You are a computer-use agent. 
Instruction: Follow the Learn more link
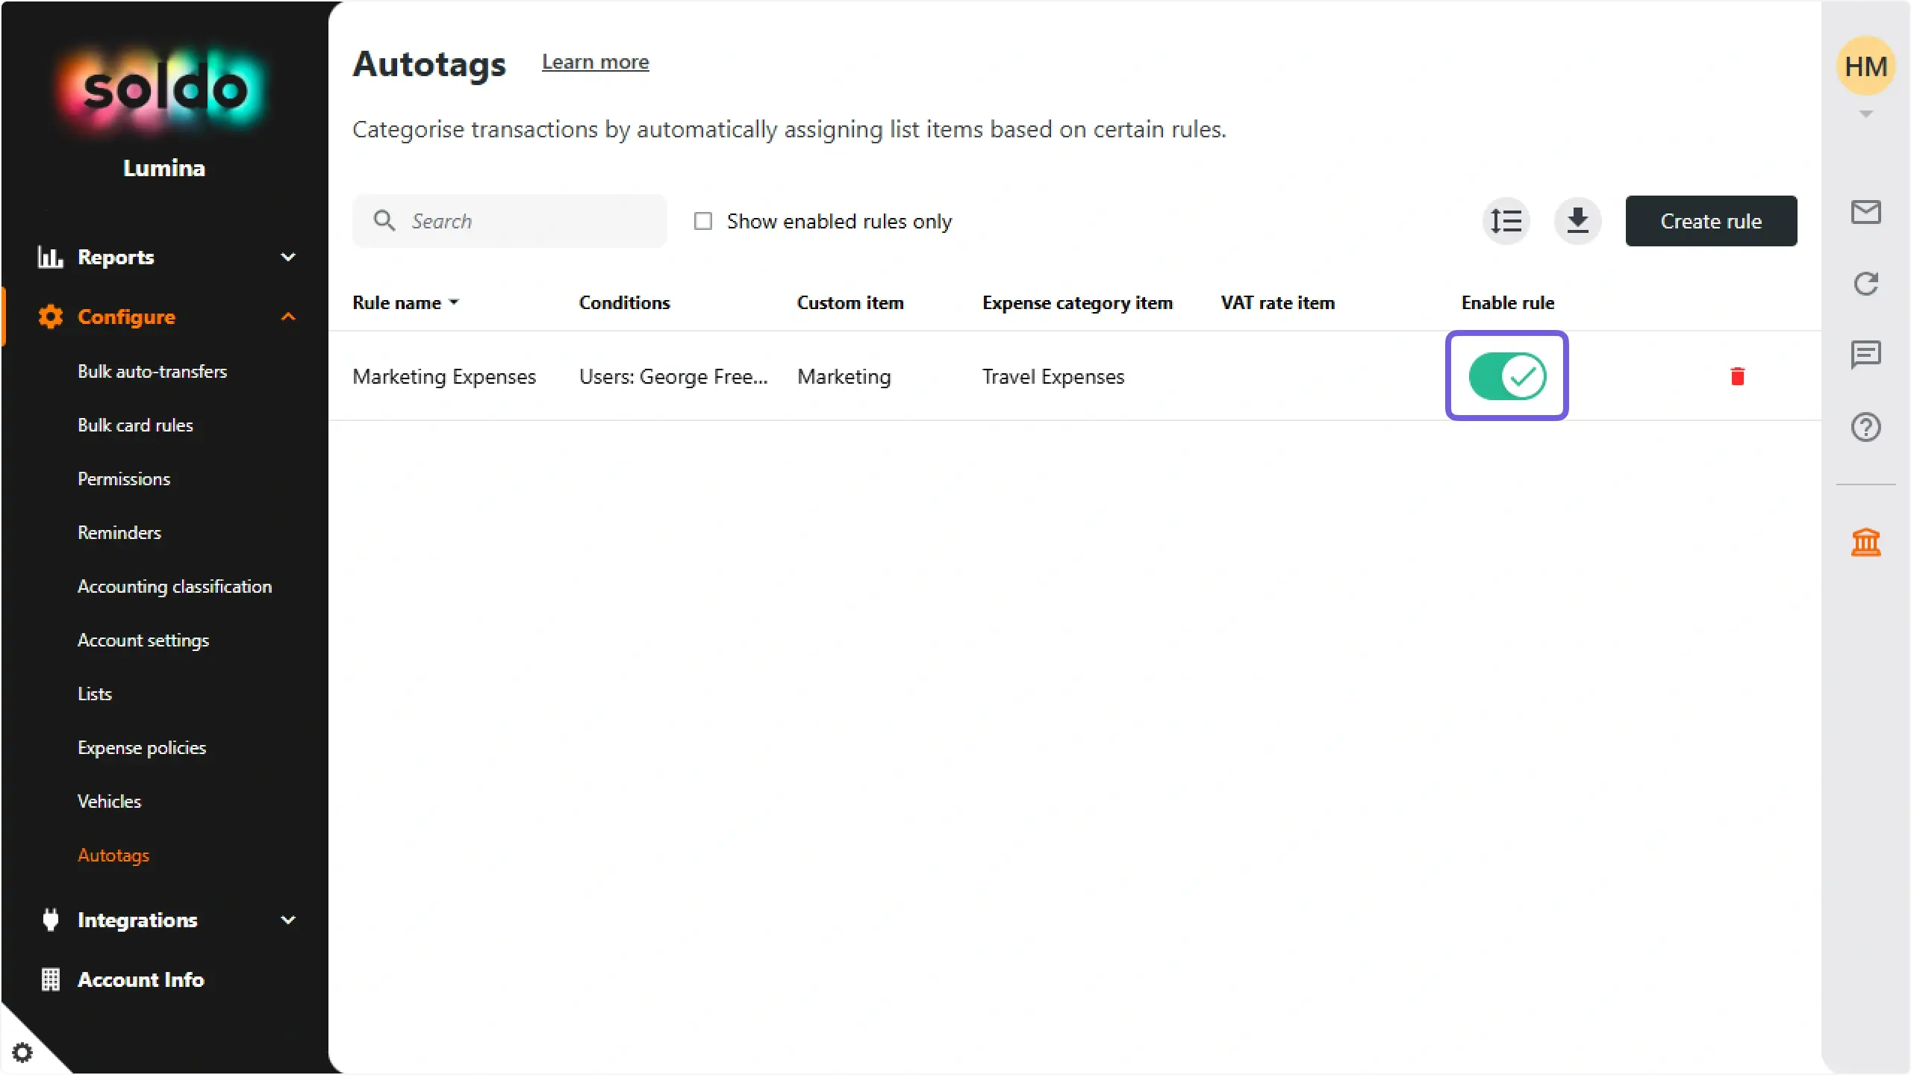pyautogui.click(x=595, y=62)
